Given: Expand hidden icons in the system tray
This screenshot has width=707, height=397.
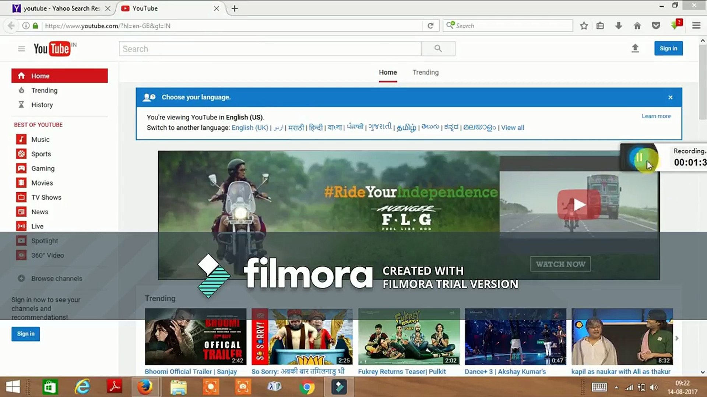Looking at the screenshot, I should tap(615, 387).
